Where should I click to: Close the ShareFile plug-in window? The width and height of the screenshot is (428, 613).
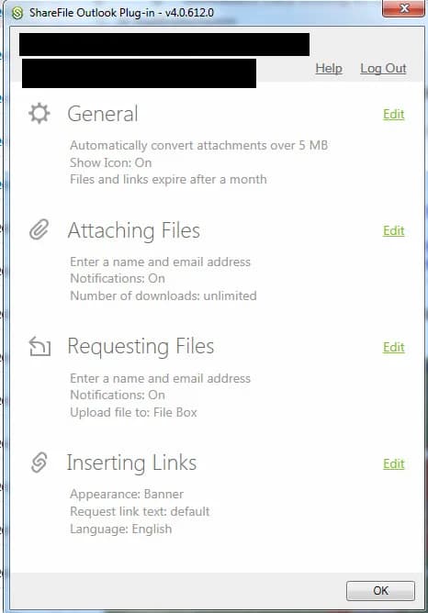[404, 8]
